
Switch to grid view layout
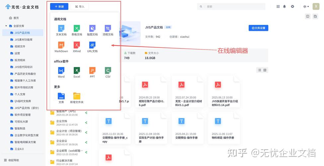coord(265,70)
